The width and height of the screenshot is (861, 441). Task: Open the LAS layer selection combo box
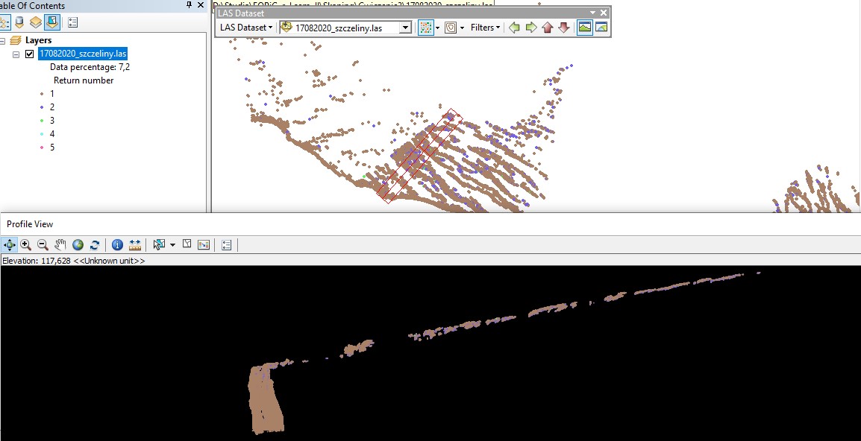tap(405, 28)
